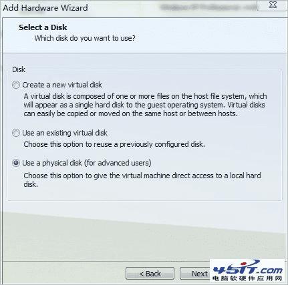288x285 pixels.
Task: Select the Create a new virtual disk radio button
Action: (x=16, y=85)
